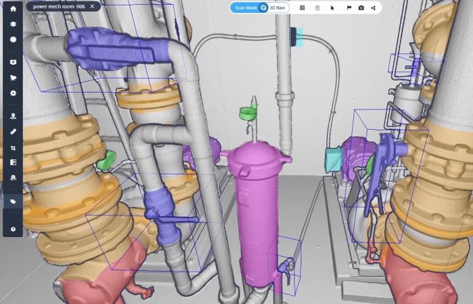473x304 pixels.
Task: Click the flag icon in top toolbar
Action: coord(349,8)
